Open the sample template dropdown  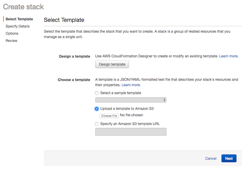131,100
